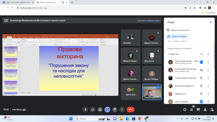Open the activities icon
Screen dimensions: 217x122
coord(205,110)
